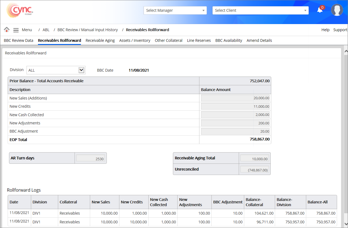Open the Line Reserves tab
The image size is (348, 228).
pos(199,40)
